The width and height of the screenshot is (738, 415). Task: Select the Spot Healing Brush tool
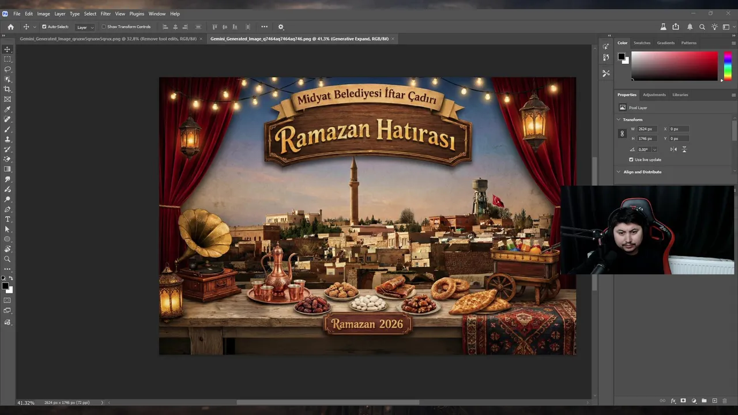pyautogui.click(x=7, y=119)
